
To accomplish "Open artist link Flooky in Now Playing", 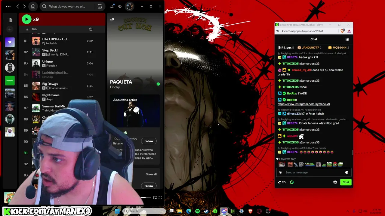I will (115, 87).
